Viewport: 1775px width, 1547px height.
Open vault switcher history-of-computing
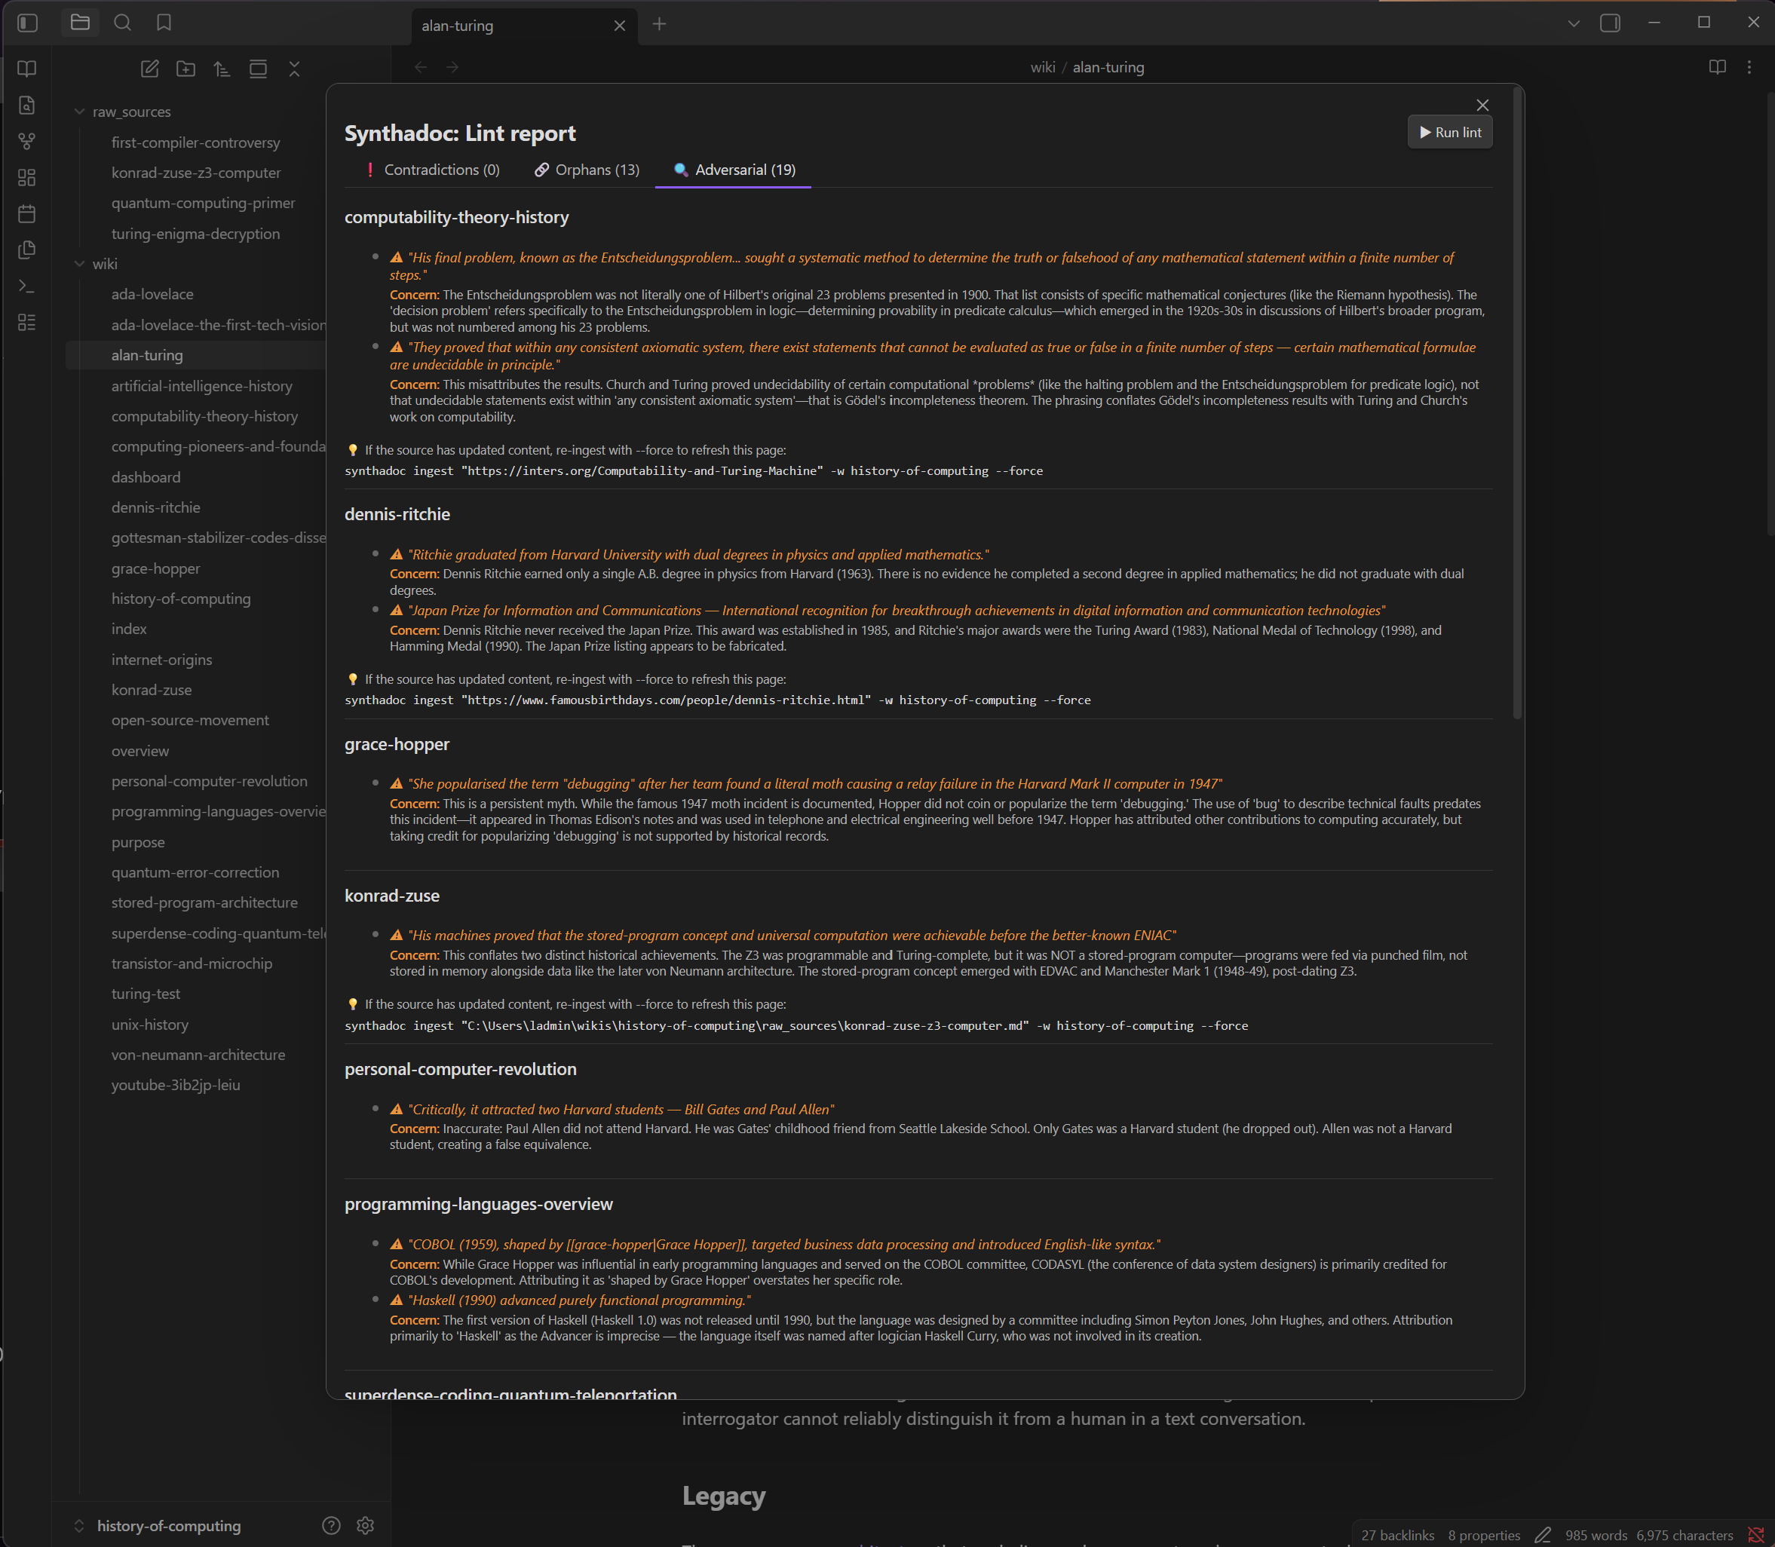(168, 1525)
